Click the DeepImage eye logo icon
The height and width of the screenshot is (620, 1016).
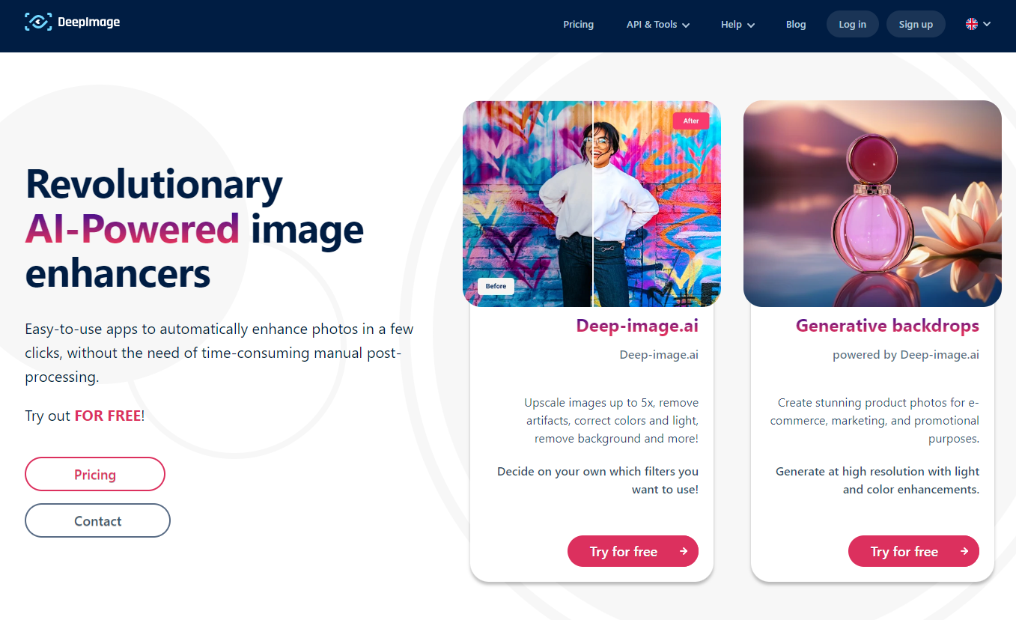point(37,22)
